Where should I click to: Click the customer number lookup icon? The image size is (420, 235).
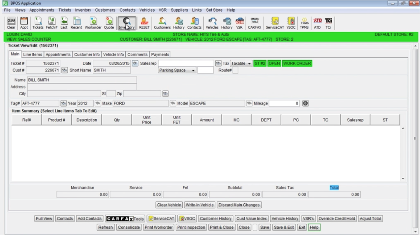(64, 70)
